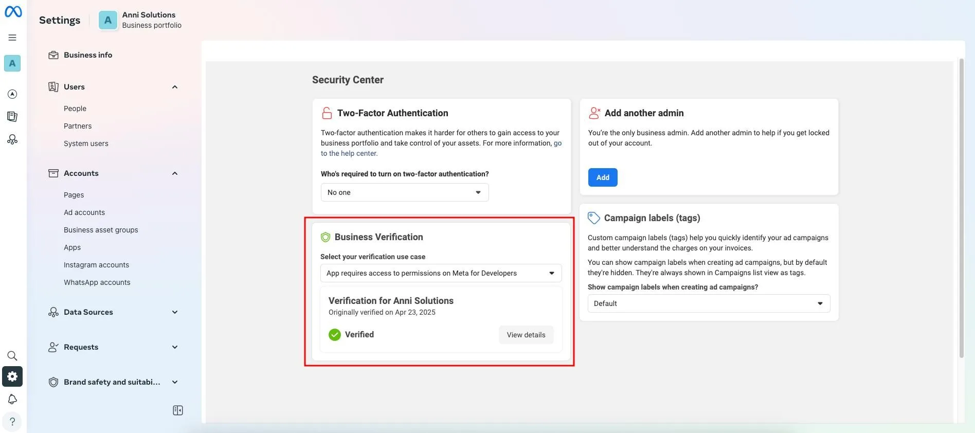Click the Security Center heading
Image resolution: width=975 pixels, height=433 pixels.
click(x=348, y=80)
